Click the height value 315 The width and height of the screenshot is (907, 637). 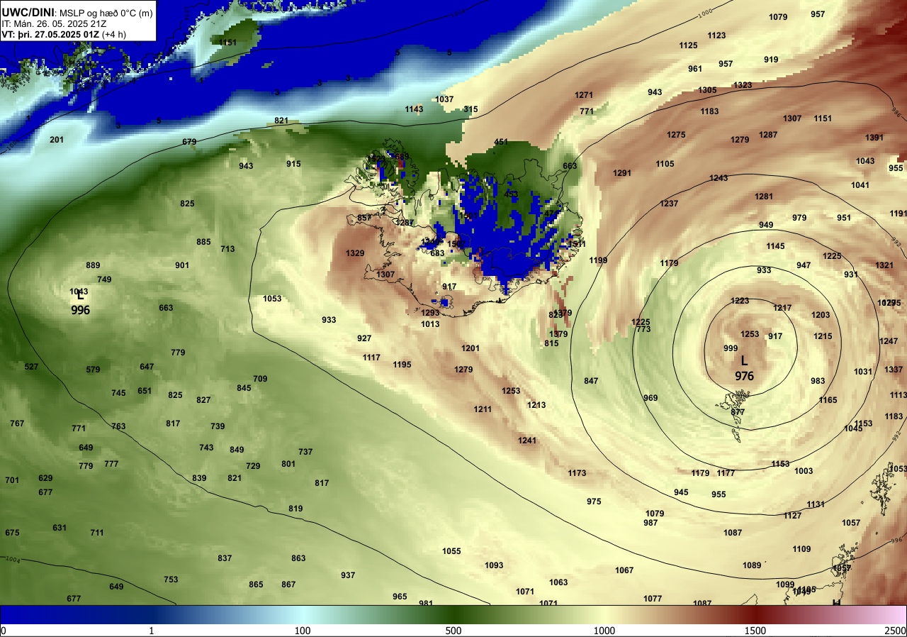click(x=471, y=109)
